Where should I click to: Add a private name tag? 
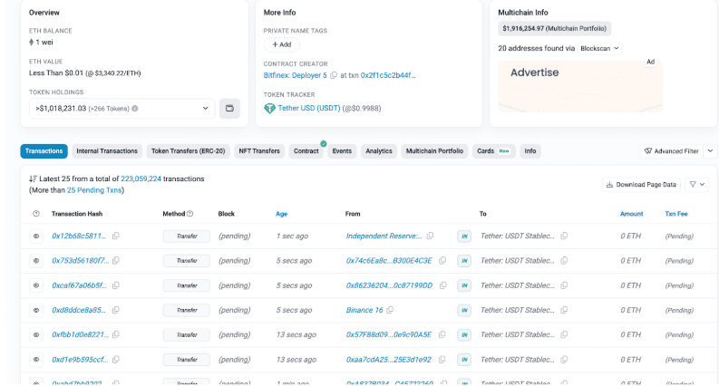281,44
